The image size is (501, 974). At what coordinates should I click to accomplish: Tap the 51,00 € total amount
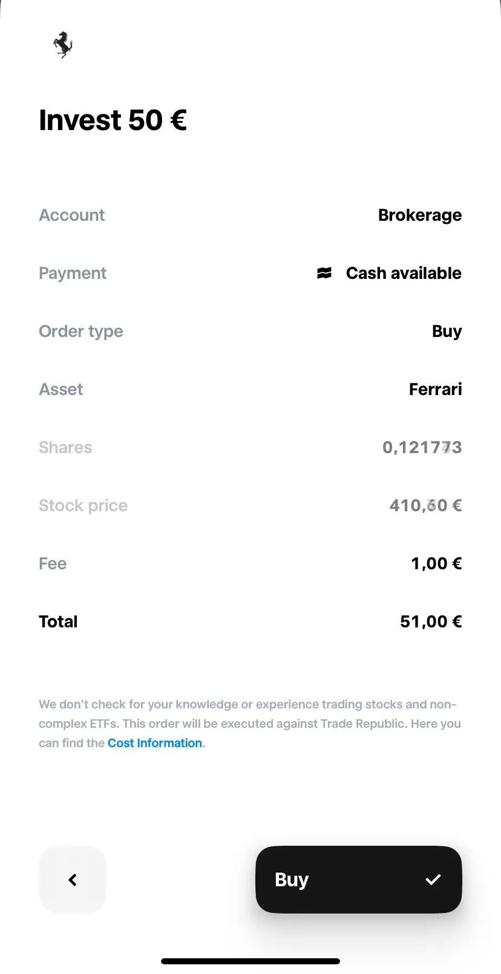coord(431,621)
